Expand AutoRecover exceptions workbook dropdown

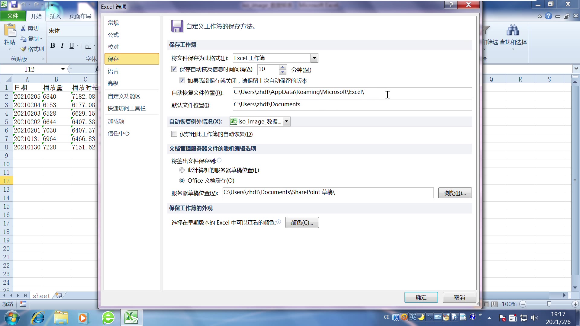(x=286, y=122)
